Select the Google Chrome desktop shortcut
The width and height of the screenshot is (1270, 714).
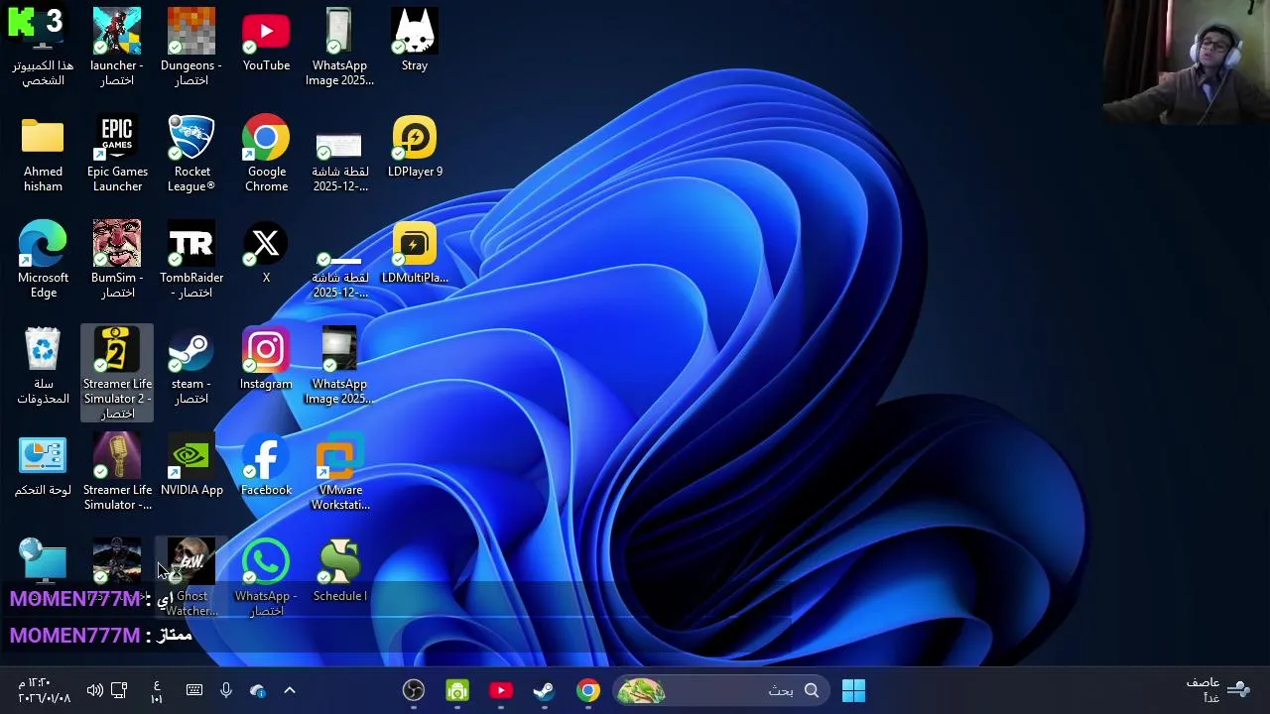(266, 154)
